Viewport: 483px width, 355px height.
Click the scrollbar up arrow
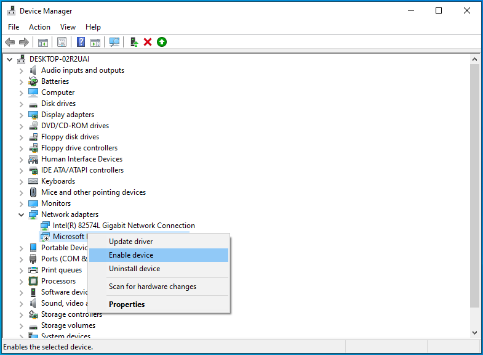tap(474, 59)
